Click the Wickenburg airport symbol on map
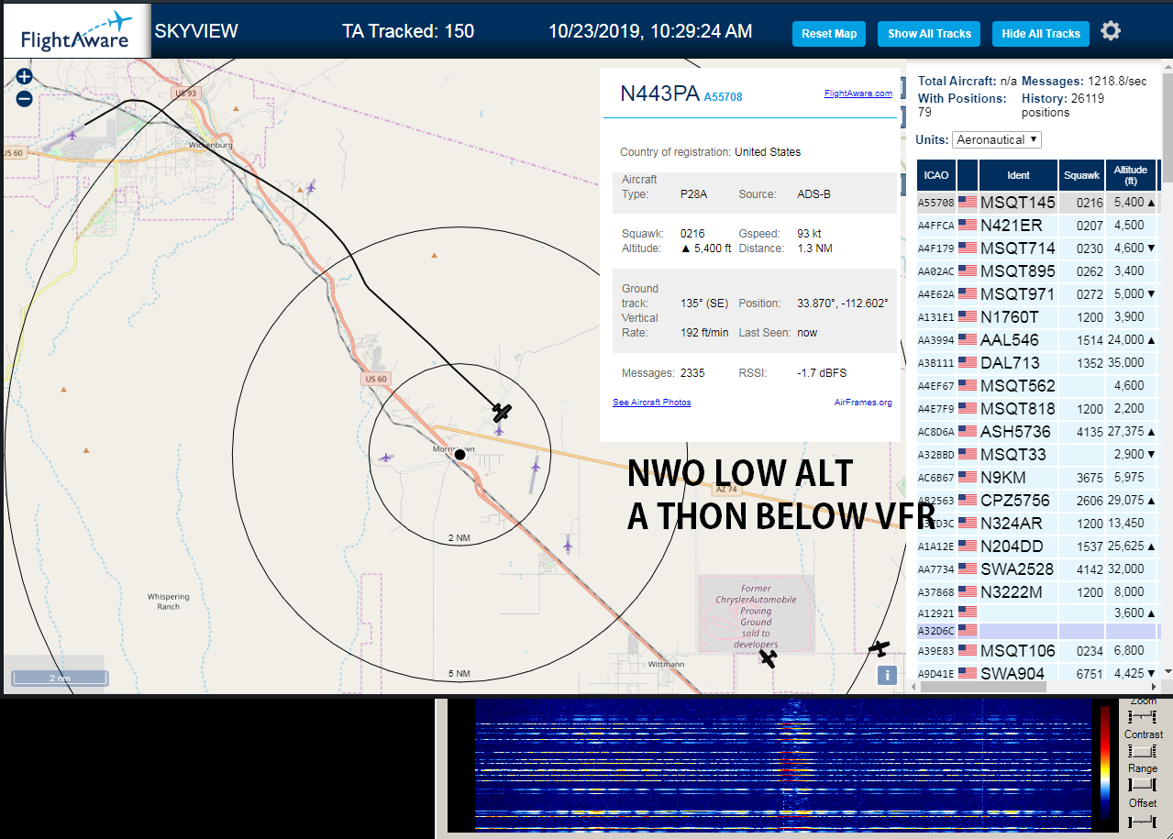 (x=74, y=136)
